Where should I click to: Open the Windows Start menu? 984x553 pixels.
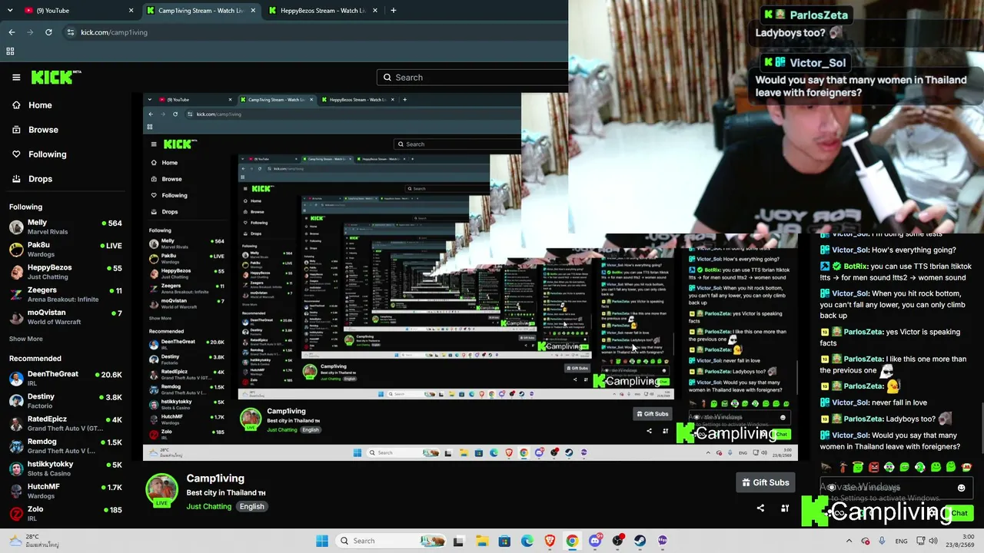[x=322, y=541]
